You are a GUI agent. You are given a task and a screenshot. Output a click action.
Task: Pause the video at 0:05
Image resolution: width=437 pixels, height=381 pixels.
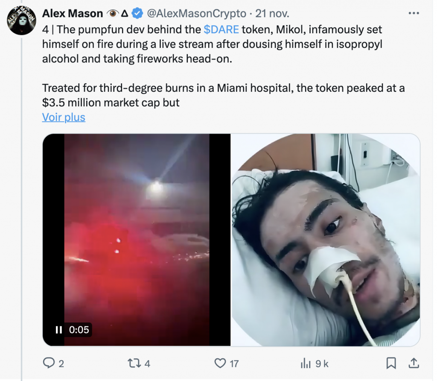(59, 330)
